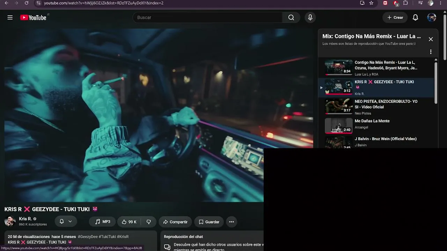Open the Kris R. channel avatar

pyautogui.click(x=10, y=221)
